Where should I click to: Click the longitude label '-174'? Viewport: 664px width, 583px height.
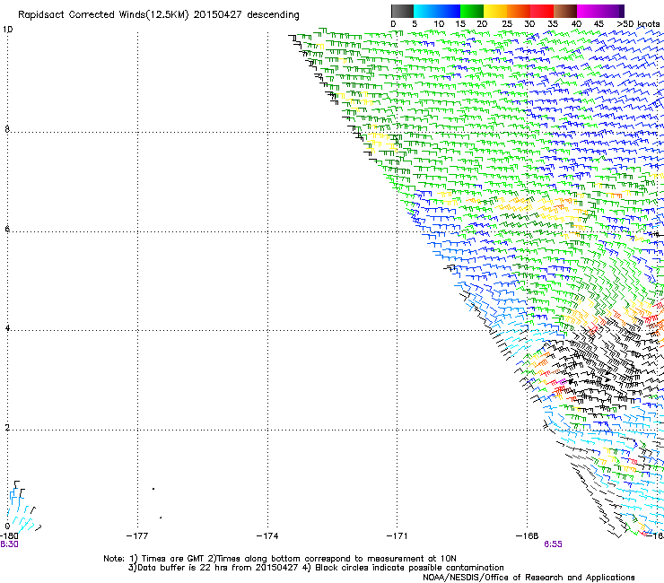267,535
